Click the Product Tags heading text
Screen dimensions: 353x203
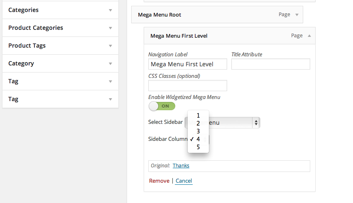pos(27,46)
